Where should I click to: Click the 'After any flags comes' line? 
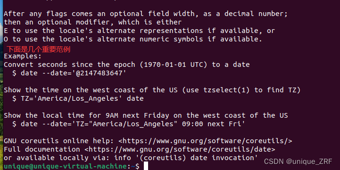146,14
